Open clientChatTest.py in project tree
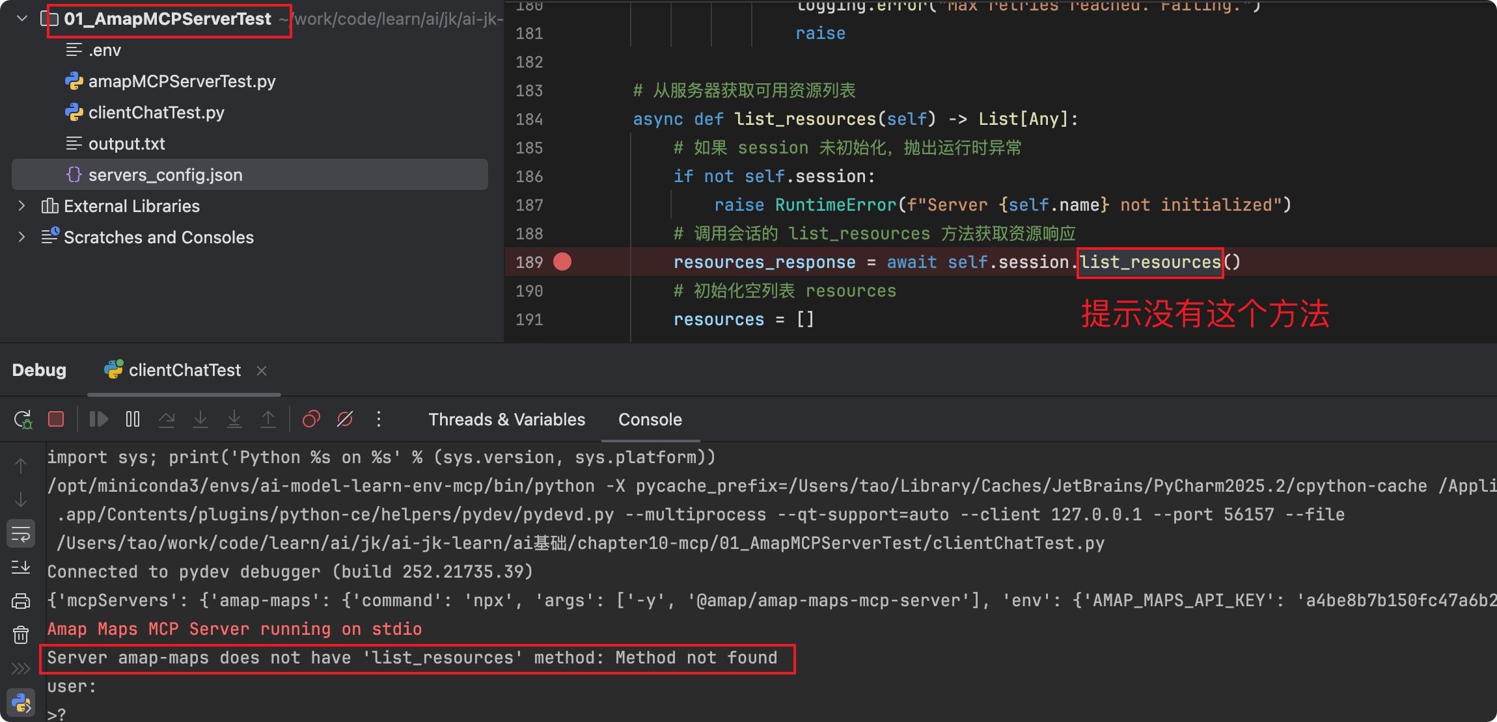This screenshot has height=722, width=1497. [156, 113]
